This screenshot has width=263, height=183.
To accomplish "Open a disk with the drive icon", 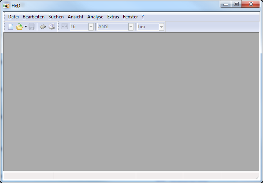I will coord(52,27).
